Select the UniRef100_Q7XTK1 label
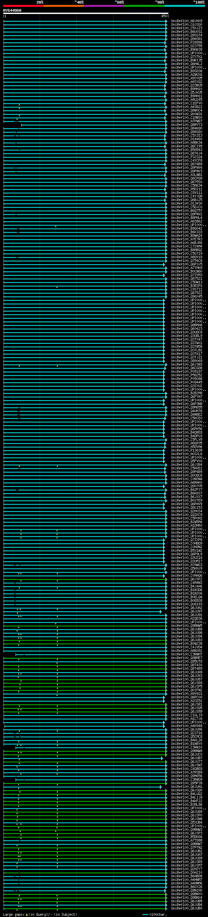Image resolution: width=208 pixels, height=917 pixels. coord(187,57)
